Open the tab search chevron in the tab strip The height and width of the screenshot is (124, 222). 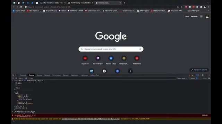tap(208, 3)
